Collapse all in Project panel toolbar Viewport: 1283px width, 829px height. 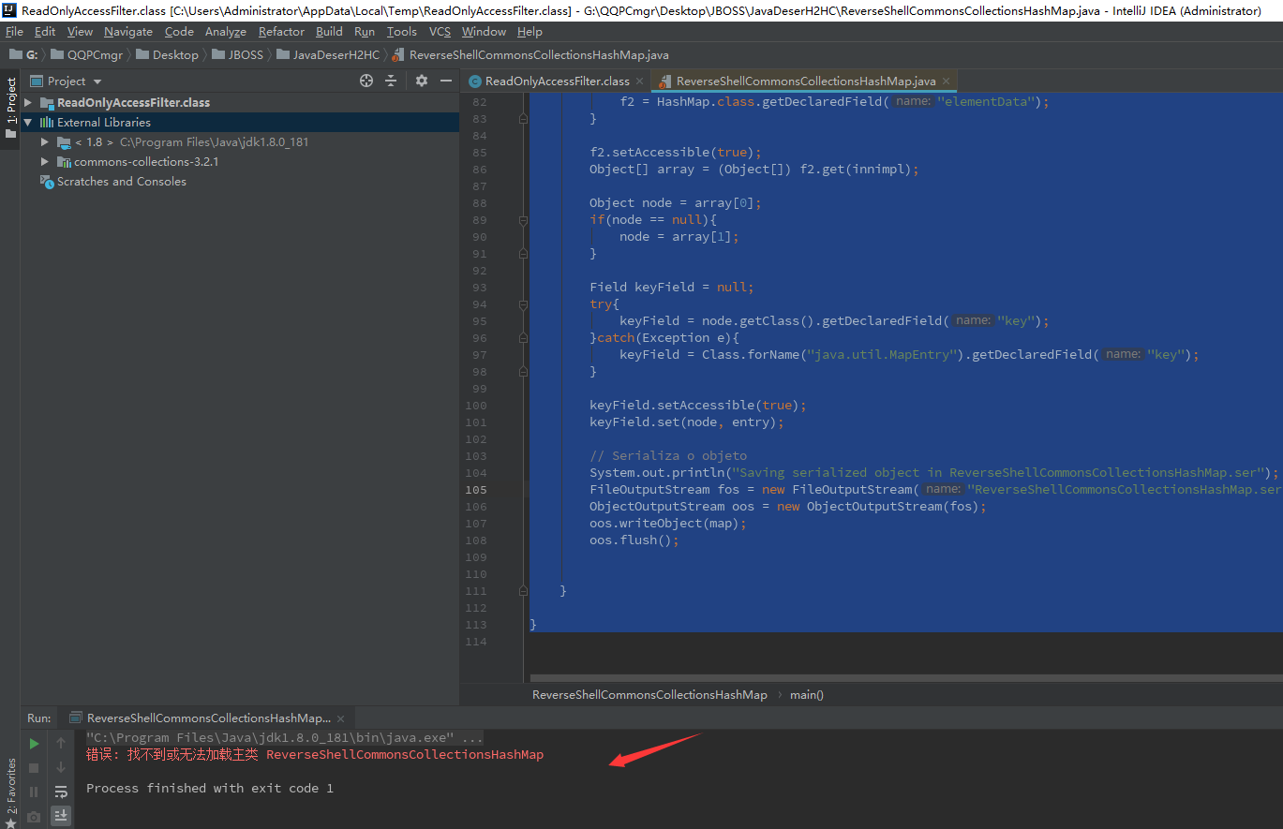(392, 81)
